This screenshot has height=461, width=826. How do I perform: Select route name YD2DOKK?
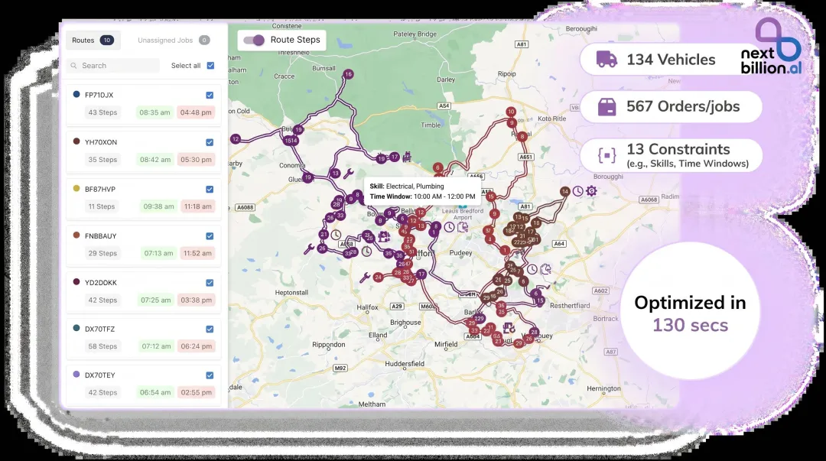pyautogui.click(x=101, y=283)
